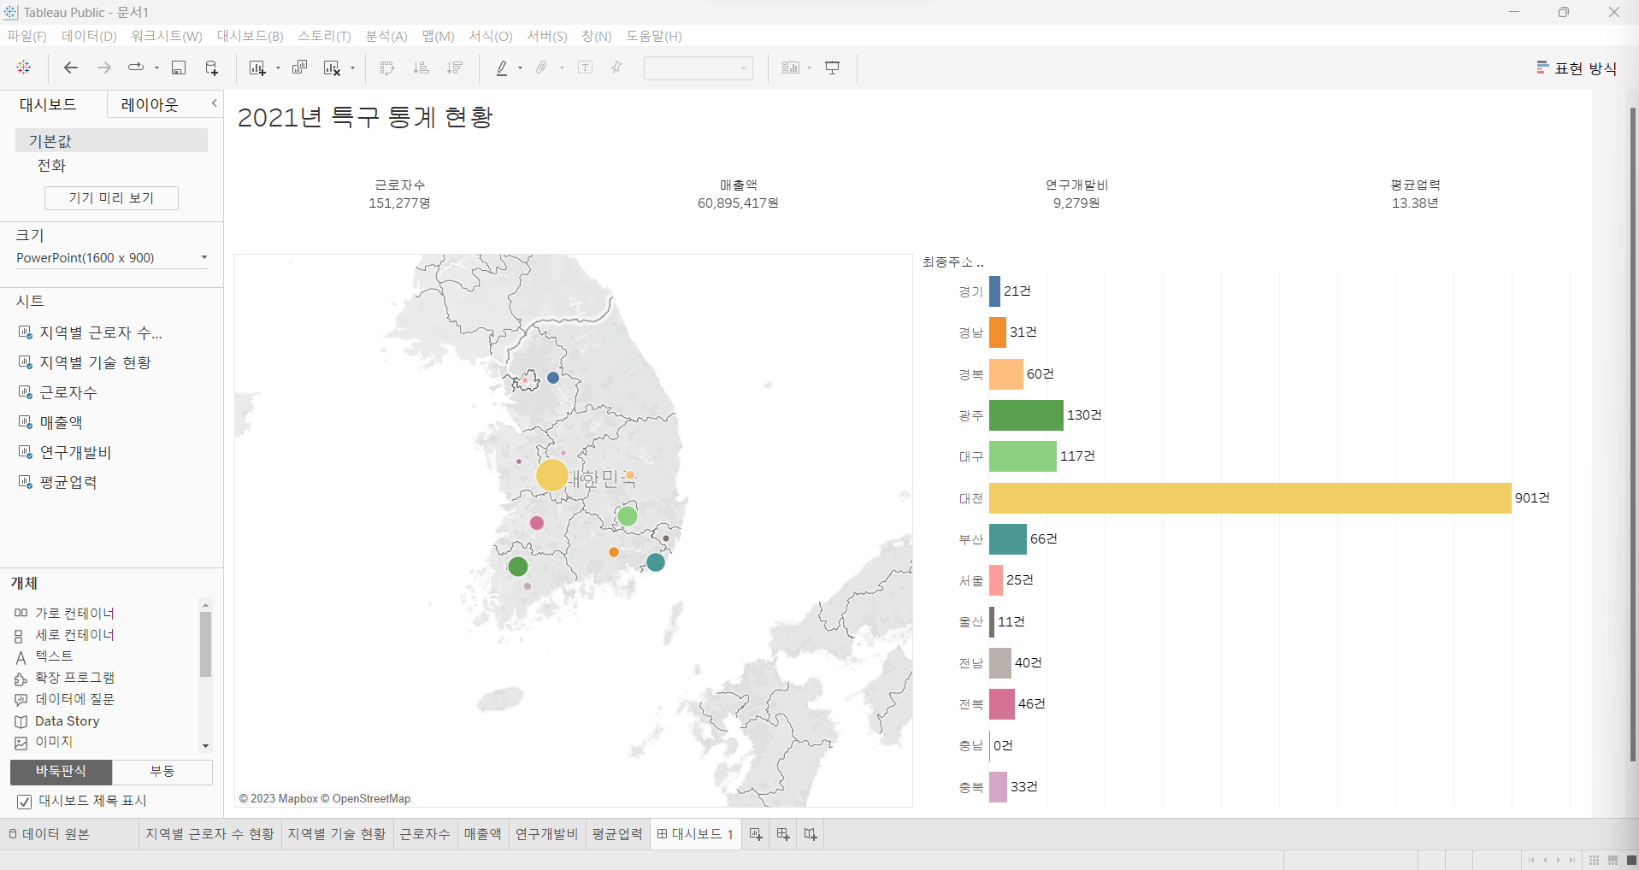Open the highlight dropdown arrow
This screenshot has height=870, width=1639.
[520, 68]
